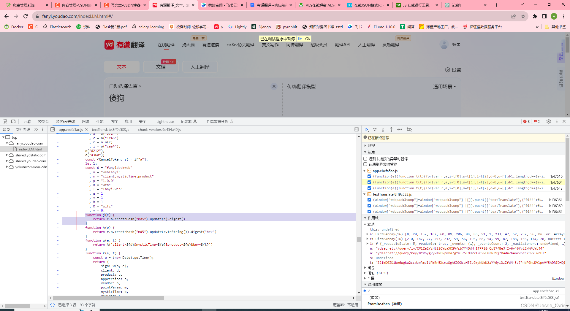Click the source code horizontal scrollbar
Screen dimensions: 570x311
tap(108, 298)
